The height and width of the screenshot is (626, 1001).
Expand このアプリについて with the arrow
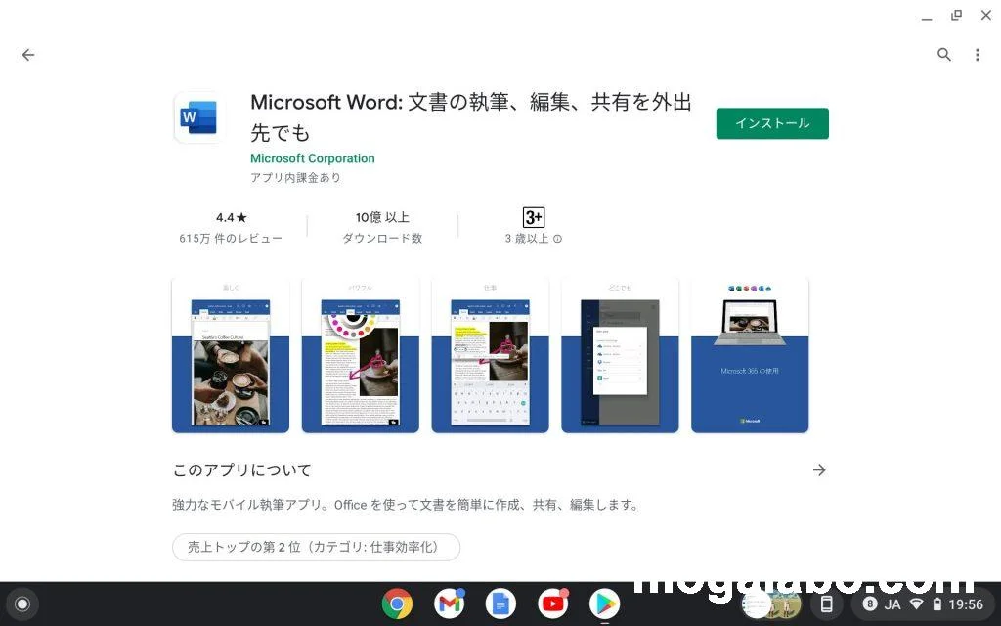tap(819, 470)
